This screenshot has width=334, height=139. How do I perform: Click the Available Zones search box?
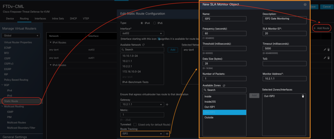[x=224, y=90]
